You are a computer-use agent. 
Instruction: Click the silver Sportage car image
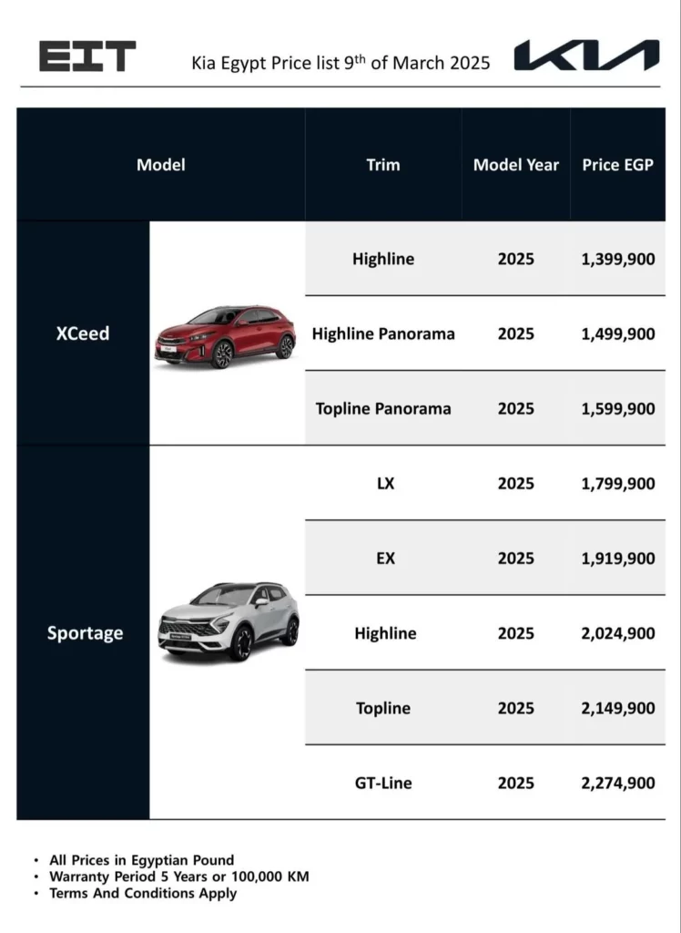(229, 620)
